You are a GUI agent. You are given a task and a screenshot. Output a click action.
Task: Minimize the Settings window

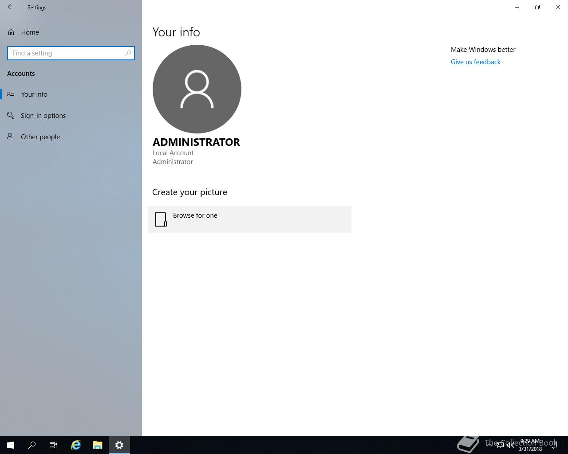pyautogui.click(x=517, y=7)
